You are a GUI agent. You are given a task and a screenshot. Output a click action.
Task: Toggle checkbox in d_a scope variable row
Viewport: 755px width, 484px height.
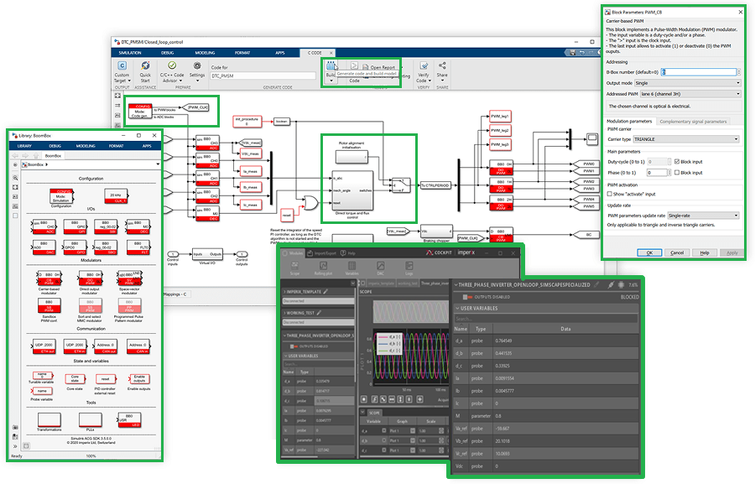pos(383,430)
